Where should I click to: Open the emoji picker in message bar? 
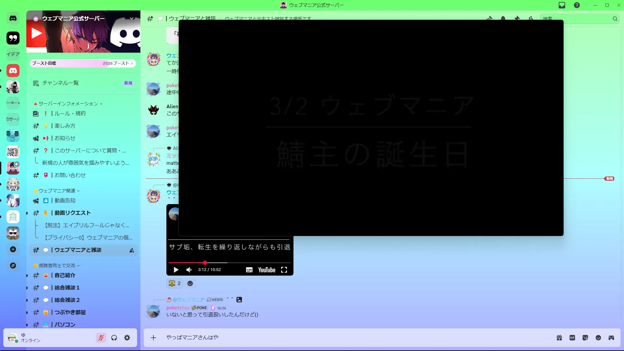[598, 338]
